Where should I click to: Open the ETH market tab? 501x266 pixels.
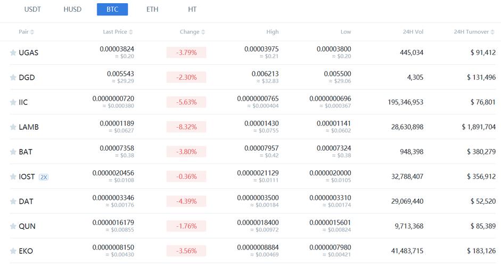tap(152, 10)
